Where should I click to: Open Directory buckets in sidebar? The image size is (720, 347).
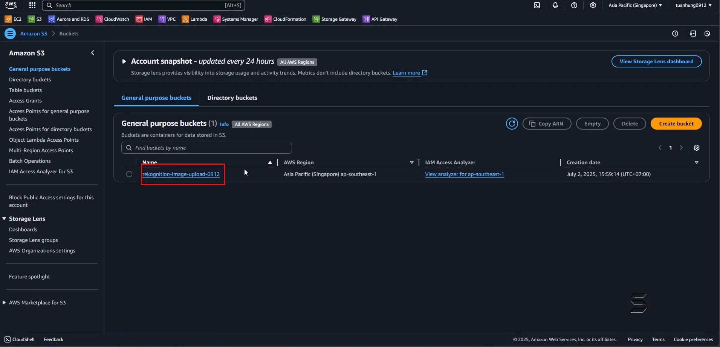(x=30, y=79)
